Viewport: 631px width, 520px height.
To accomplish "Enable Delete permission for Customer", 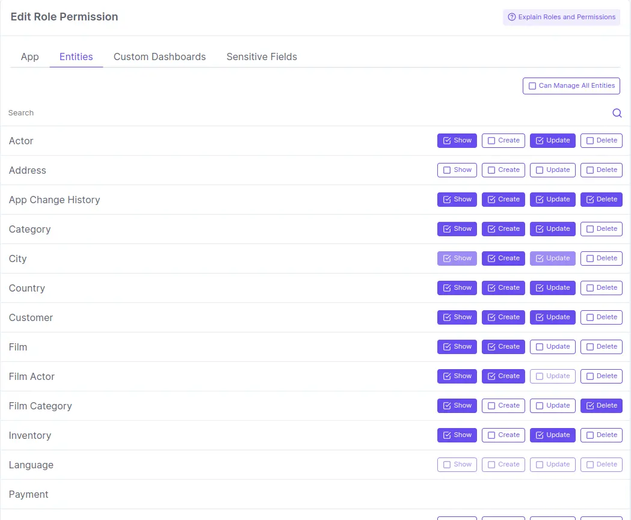I will [x=601, y=317].
